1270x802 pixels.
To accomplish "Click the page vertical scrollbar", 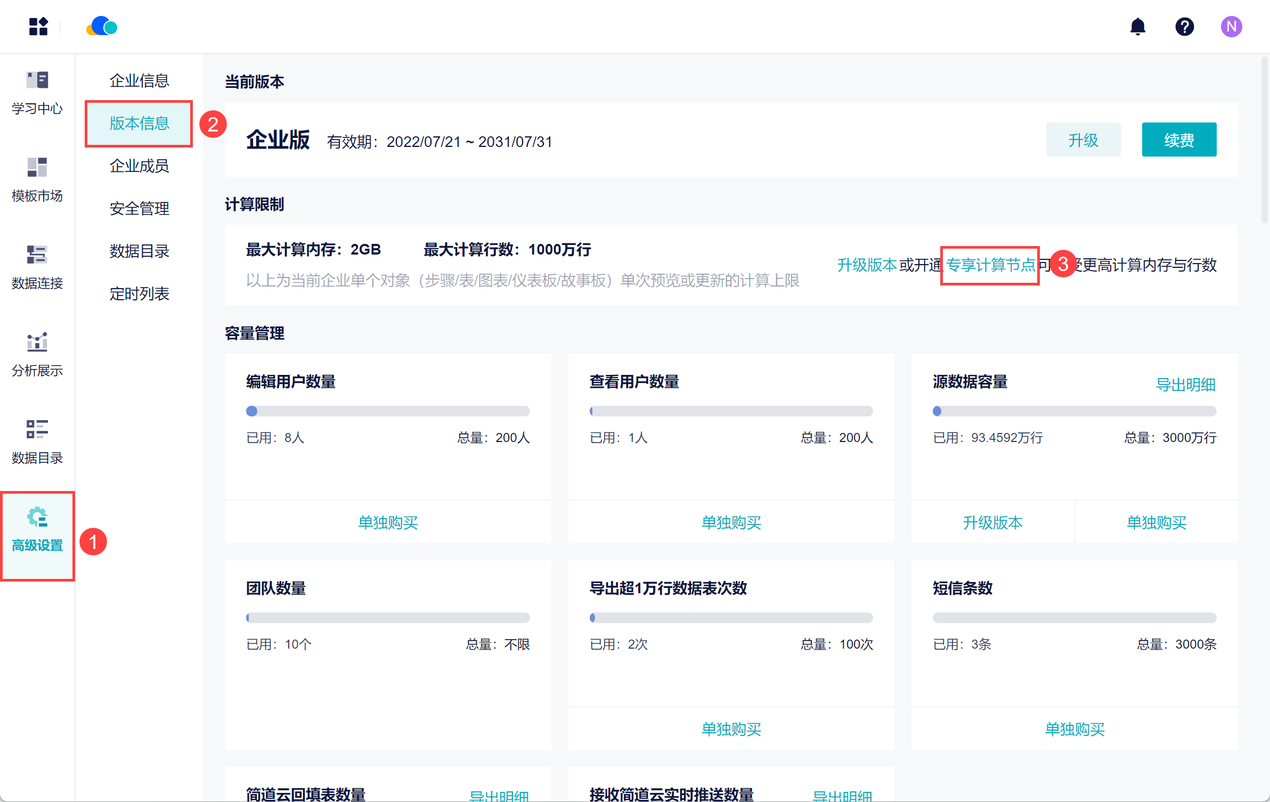I will (1265, 138).
